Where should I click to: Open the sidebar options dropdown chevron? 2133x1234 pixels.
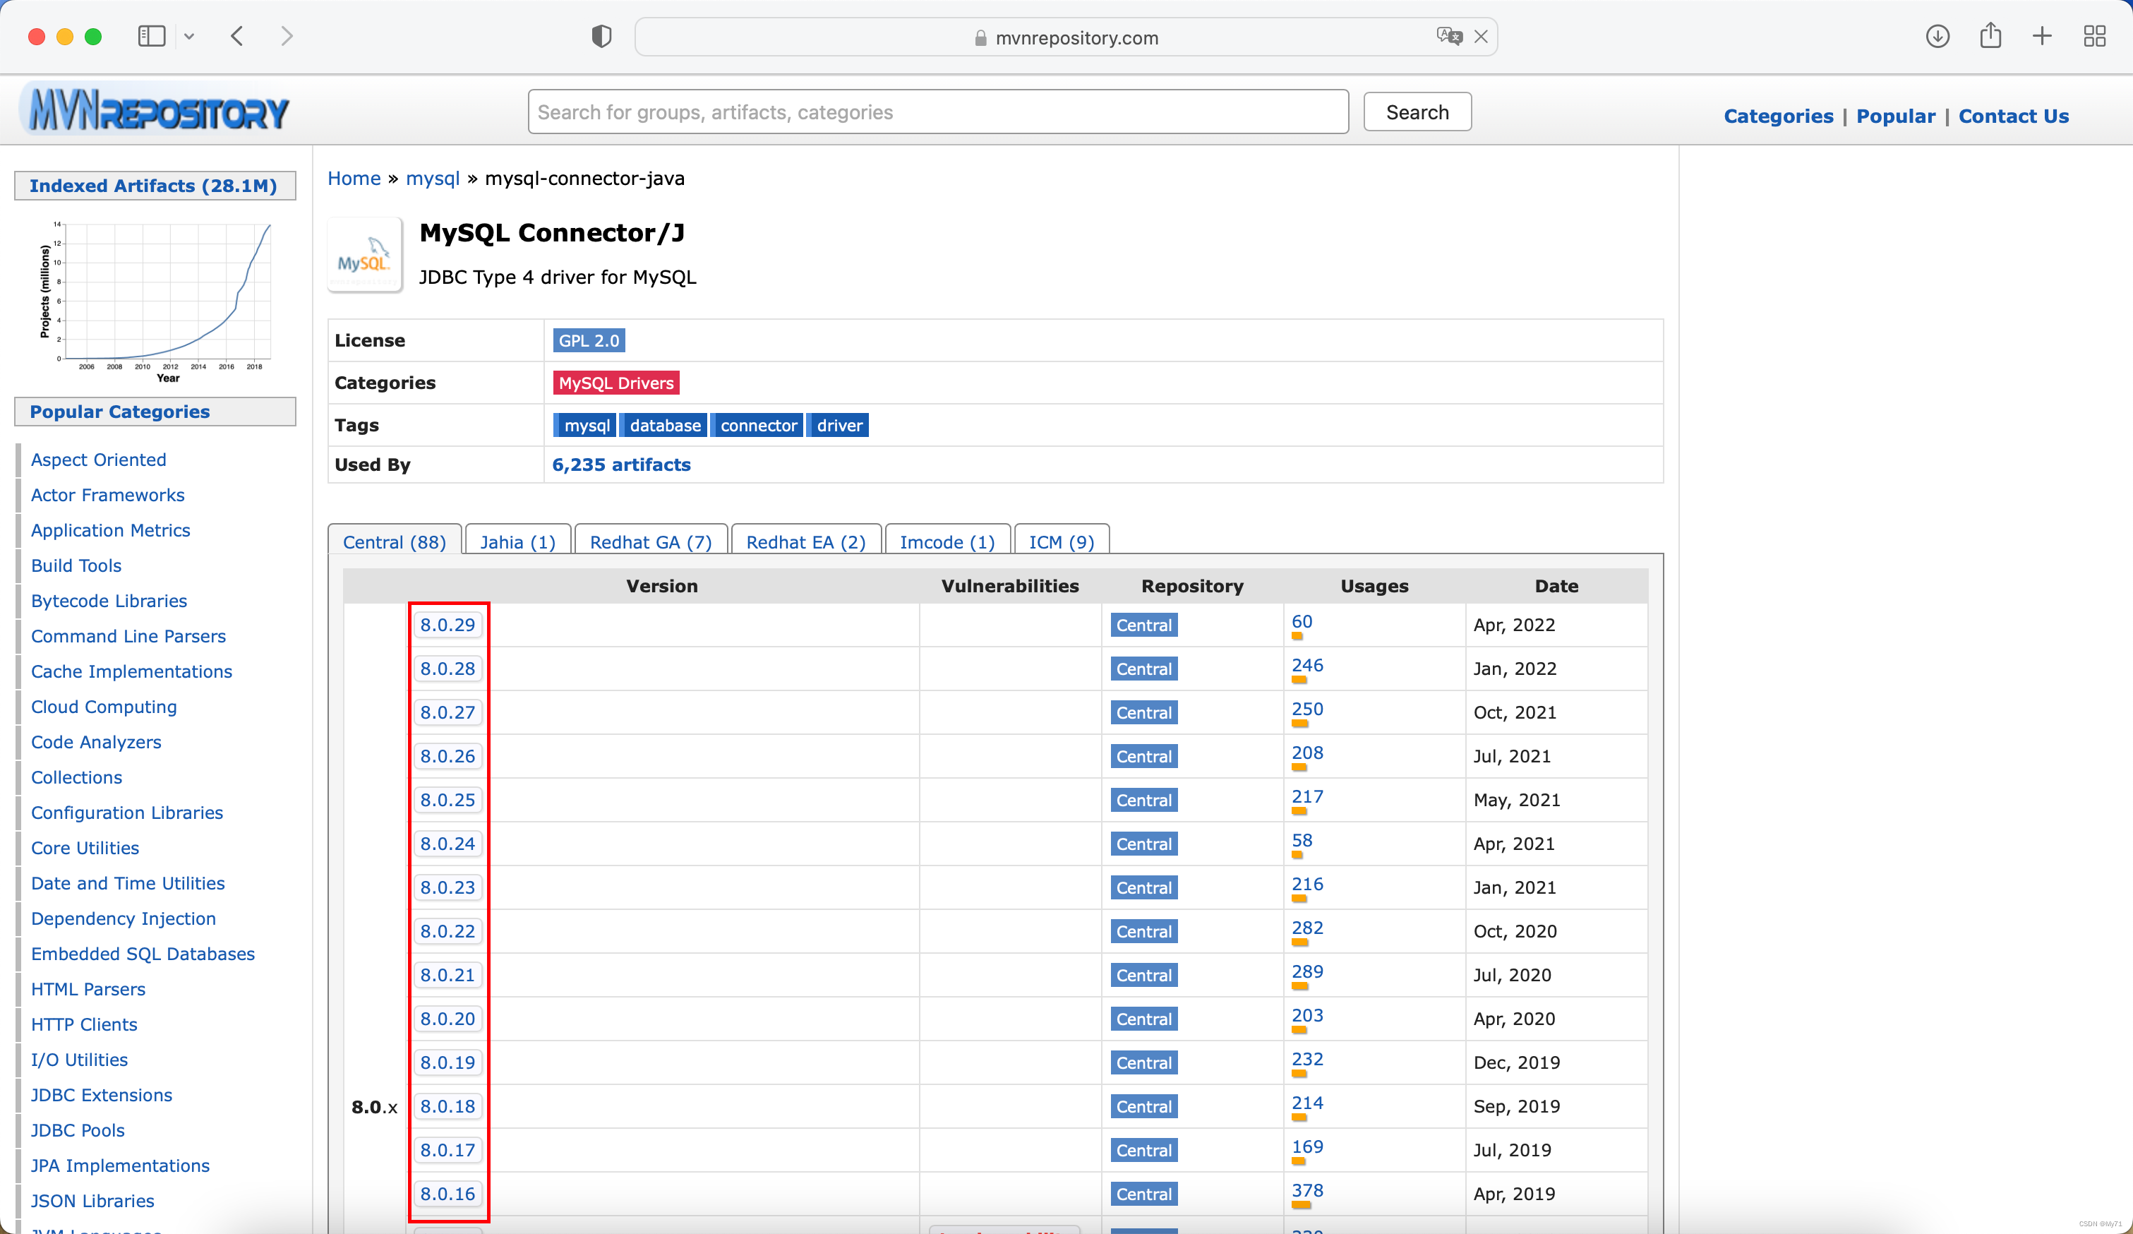click(188, 37)
